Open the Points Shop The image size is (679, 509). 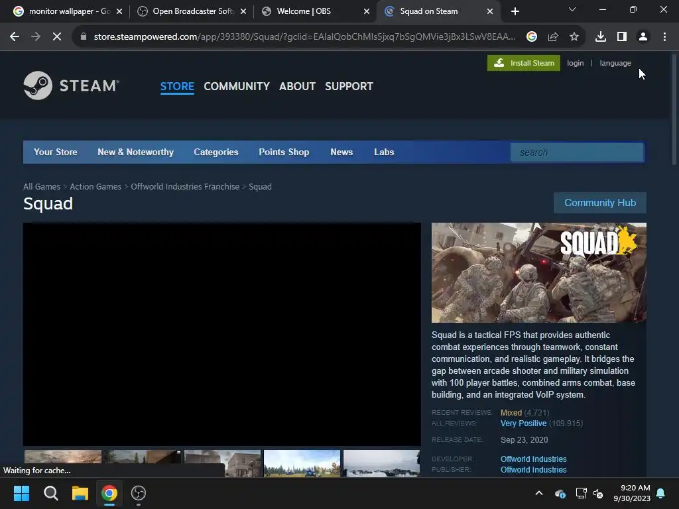(284, 152)
